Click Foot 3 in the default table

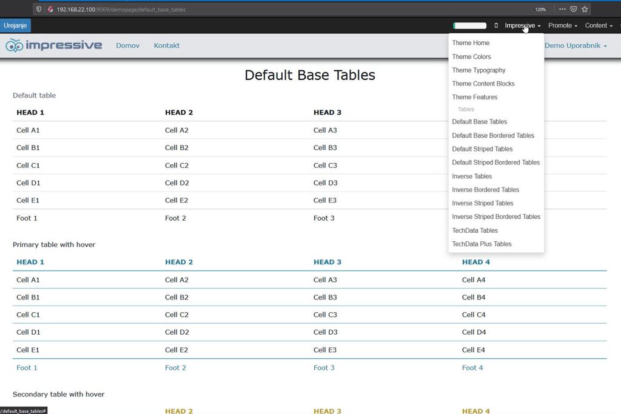[324, 218]
